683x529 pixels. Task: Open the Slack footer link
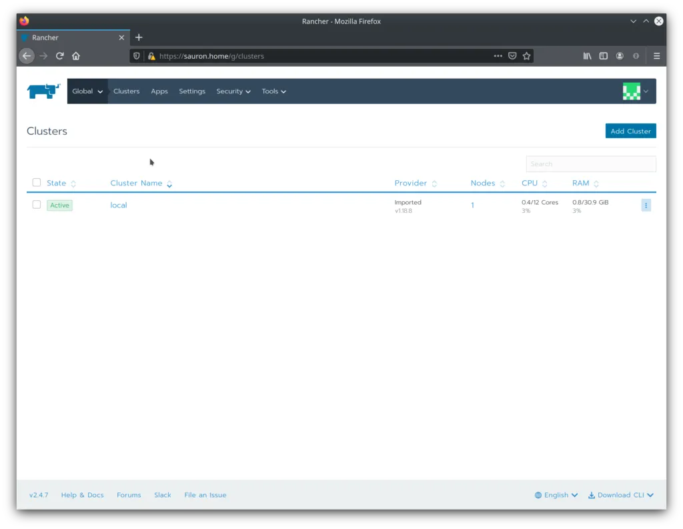coord(163,495)
